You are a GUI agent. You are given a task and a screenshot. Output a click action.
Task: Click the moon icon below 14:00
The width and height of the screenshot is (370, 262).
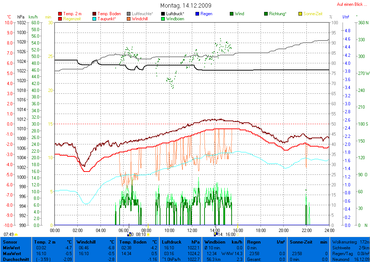point(215,234)
